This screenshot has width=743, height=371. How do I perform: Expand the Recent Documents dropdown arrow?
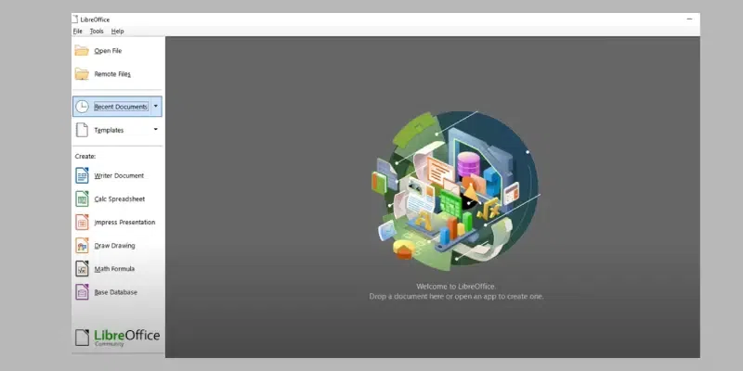155,106
